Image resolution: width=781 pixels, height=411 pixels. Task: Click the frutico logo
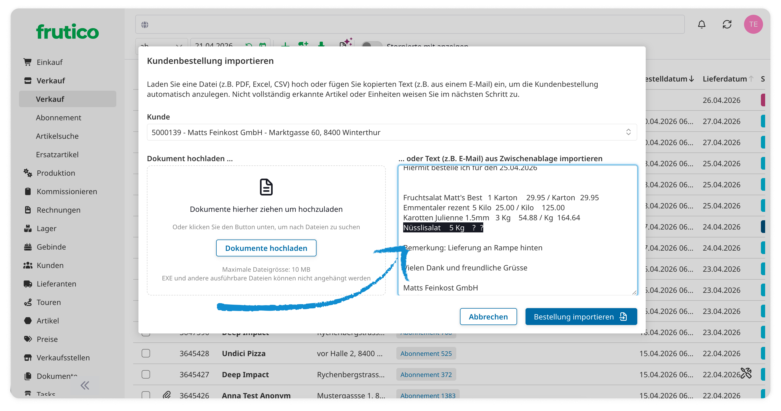[68, 32]
